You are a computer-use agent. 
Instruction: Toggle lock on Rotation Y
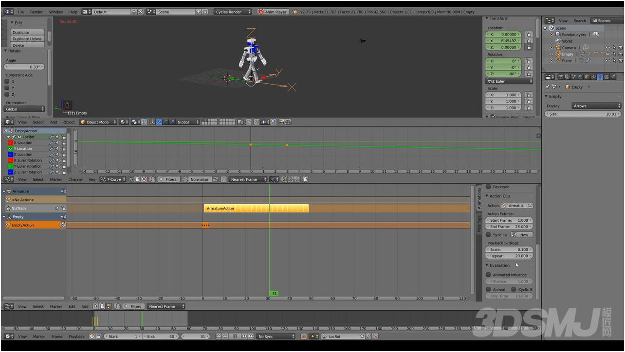(529, 68)
